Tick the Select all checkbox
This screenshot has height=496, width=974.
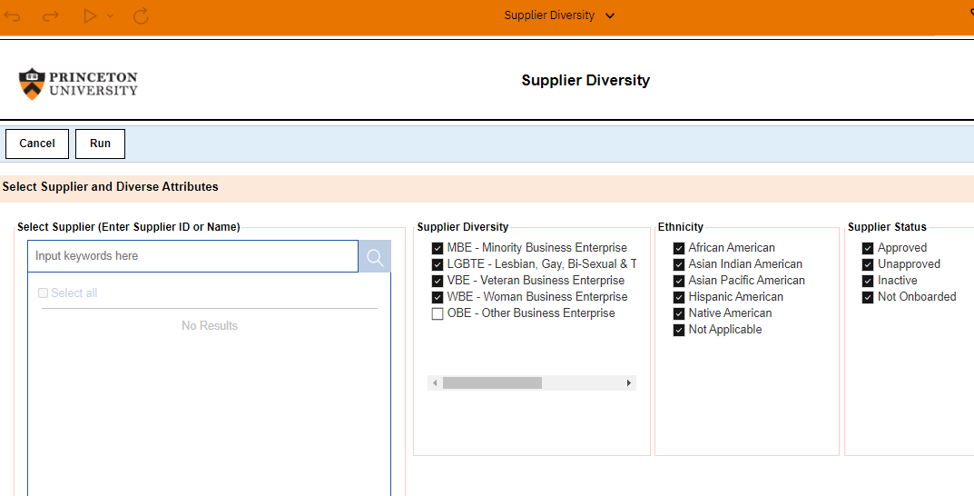coord(43,293)
